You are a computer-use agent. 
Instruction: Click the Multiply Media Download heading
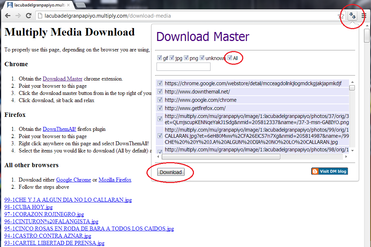coord(69,32)
